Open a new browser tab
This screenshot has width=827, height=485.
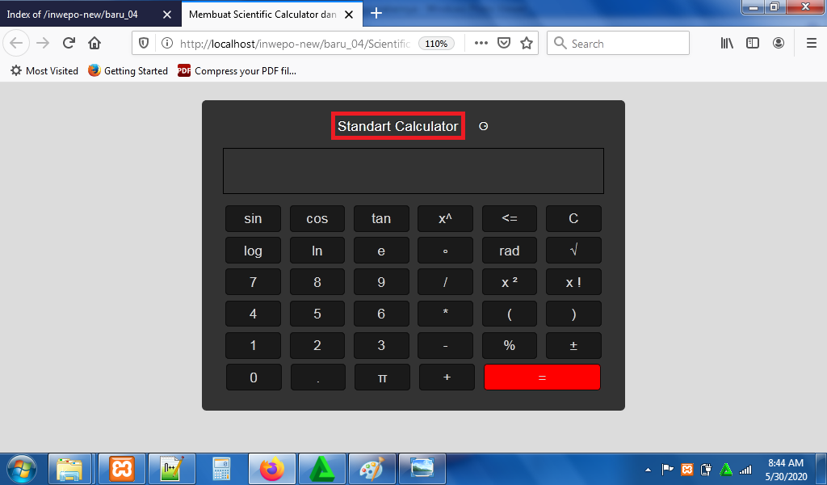376,14
